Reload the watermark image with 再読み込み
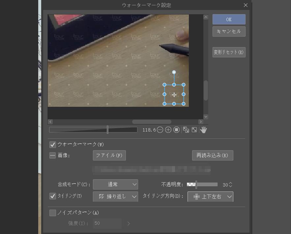 (213, 155)
